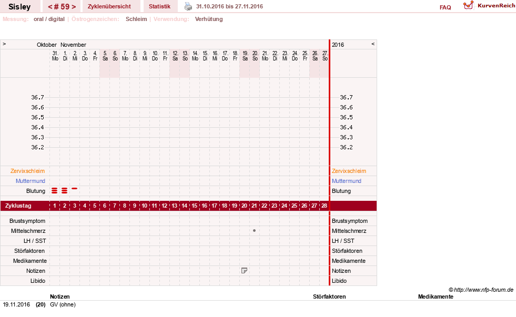
Task: Click the left Notizen row label
Action: coord(36,271)
